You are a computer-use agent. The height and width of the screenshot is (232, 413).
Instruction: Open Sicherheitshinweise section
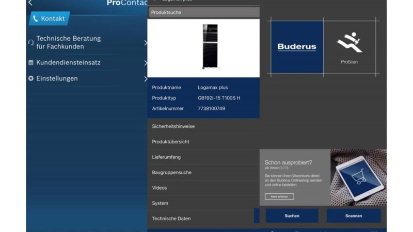coord(203,126)
